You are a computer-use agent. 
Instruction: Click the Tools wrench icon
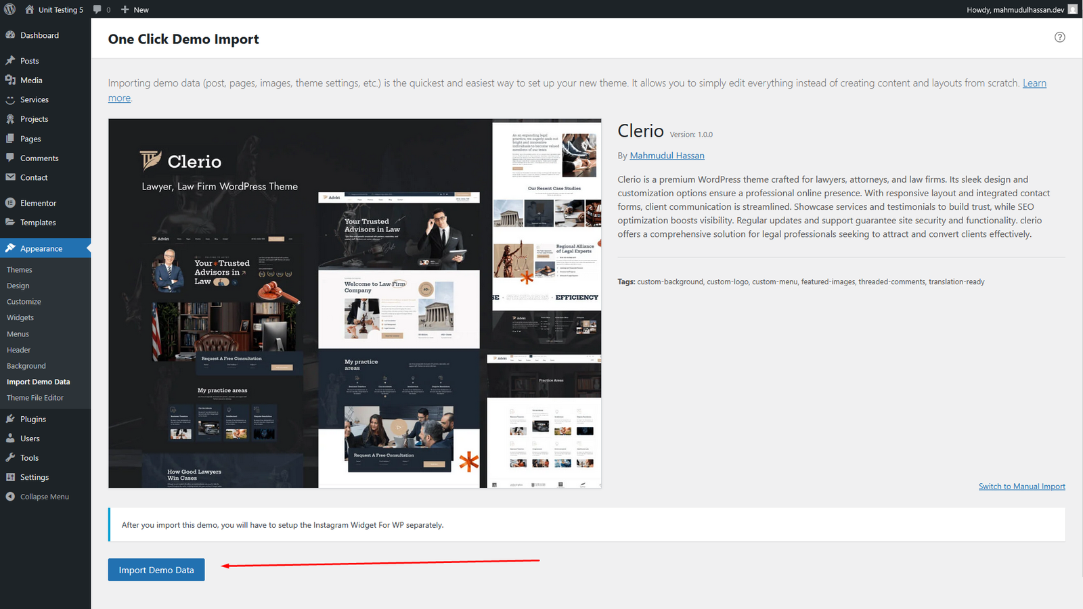tap(10, 457)
